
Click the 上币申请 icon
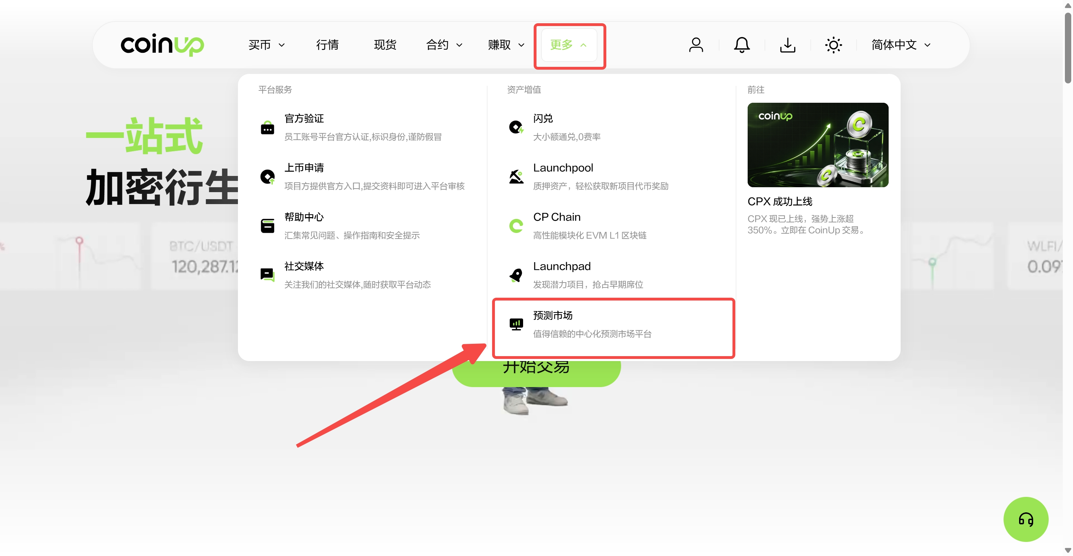[x=268, y=177]
